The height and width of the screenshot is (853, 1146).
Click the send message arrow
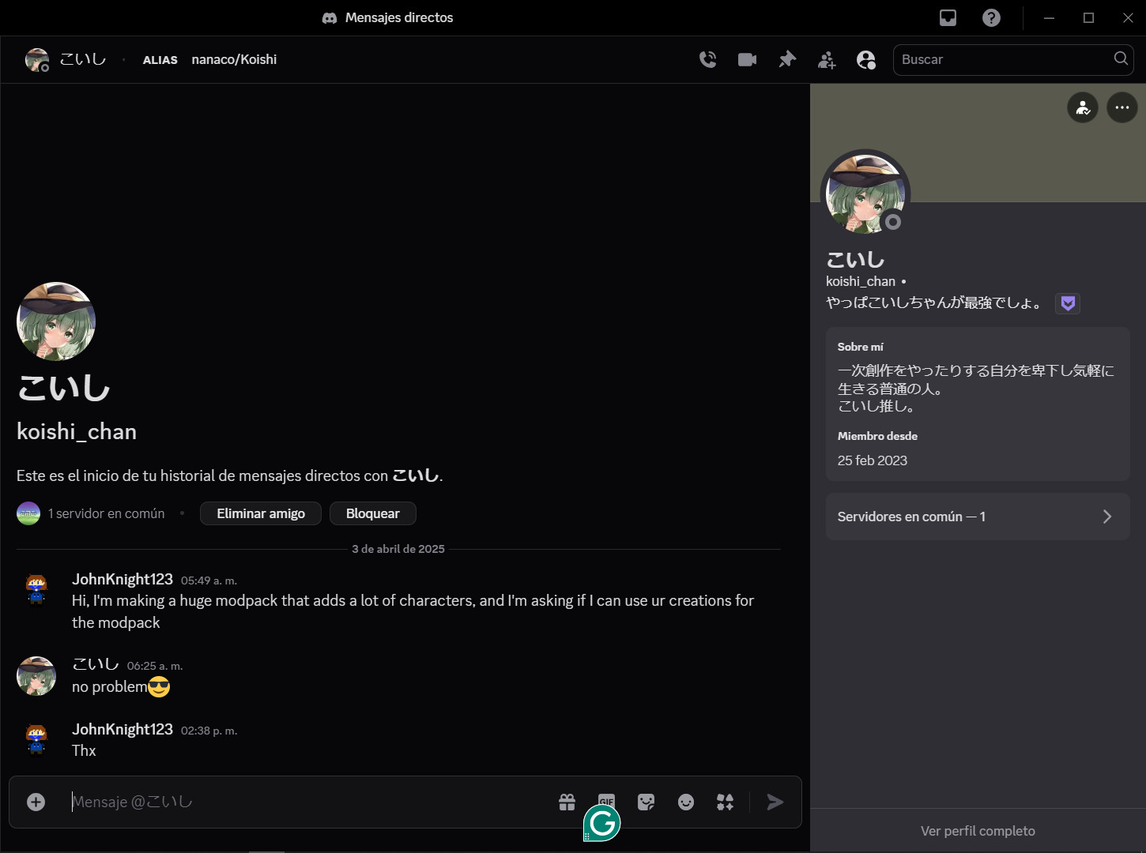pos(775,802)
